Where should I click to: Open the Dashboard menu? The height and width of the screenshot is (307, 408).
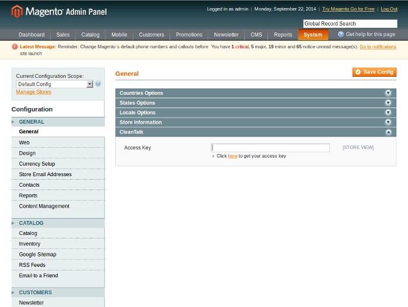pyautogui.click(x=31, y=34)
